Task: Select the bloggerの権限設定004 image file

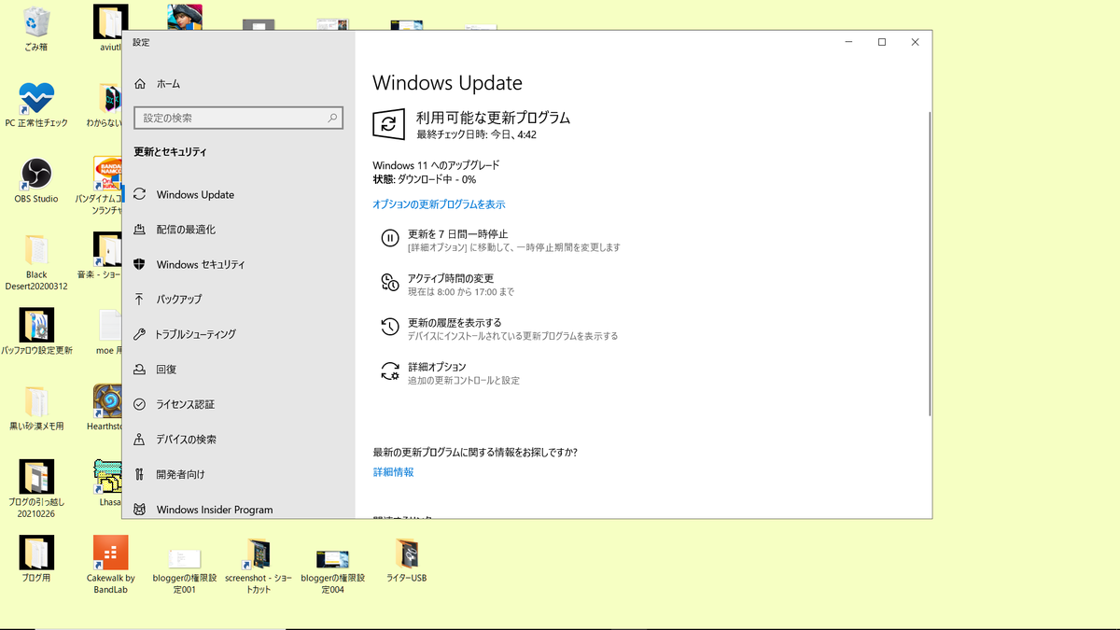Action: tap(332, 558)
